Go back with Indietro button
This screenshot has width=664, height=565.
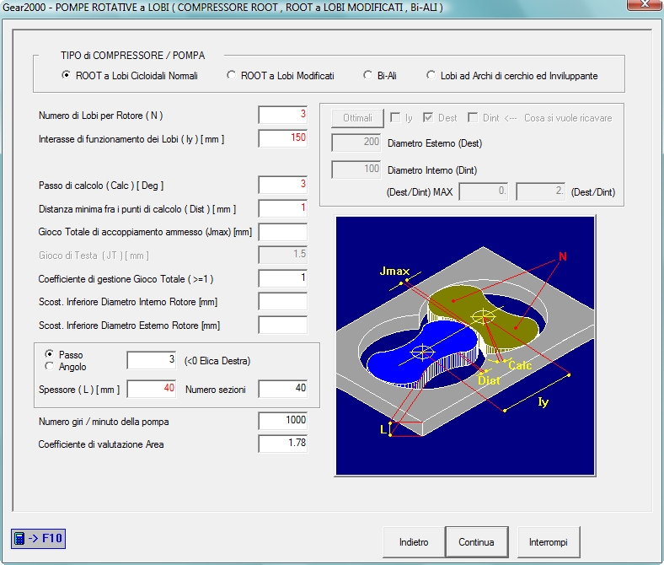[414, 542]
